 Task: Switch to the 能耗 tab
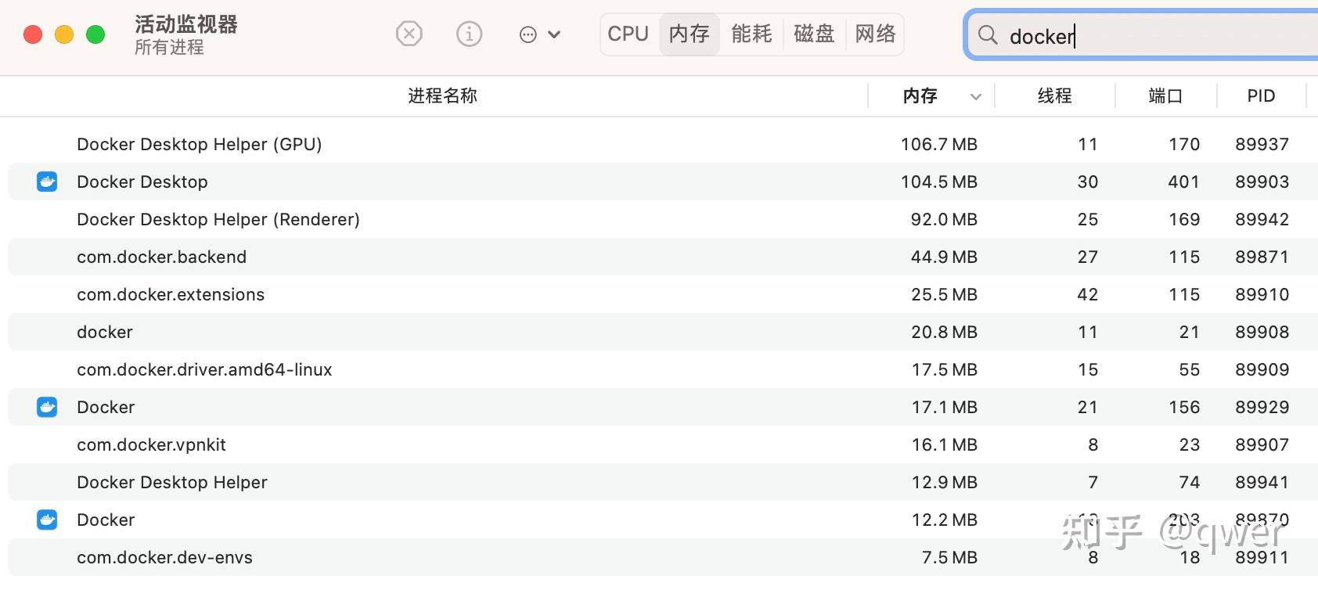[x=751, y=34]
